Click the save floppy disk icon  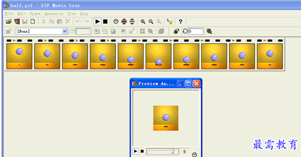pos(25,21)
